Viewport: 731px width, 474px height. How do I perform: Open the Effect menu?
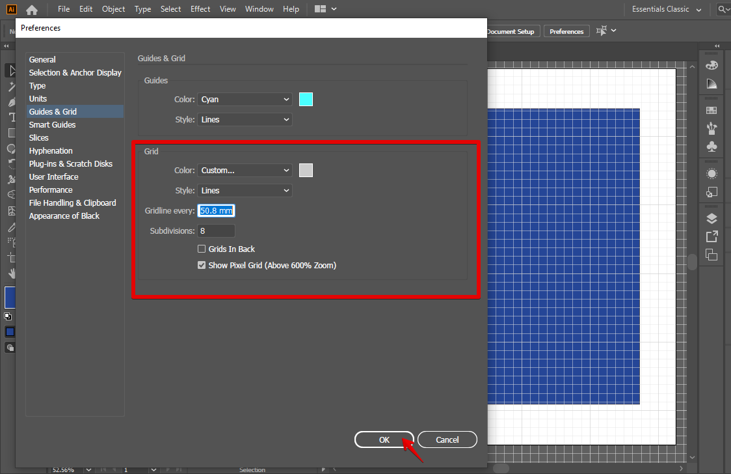(x=200, y=9)
